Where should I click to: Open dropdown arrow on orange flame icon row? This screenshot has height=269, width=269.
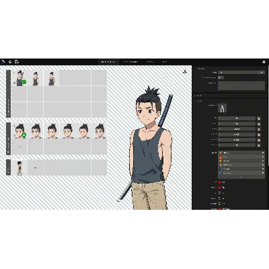[x=263, y=157]
